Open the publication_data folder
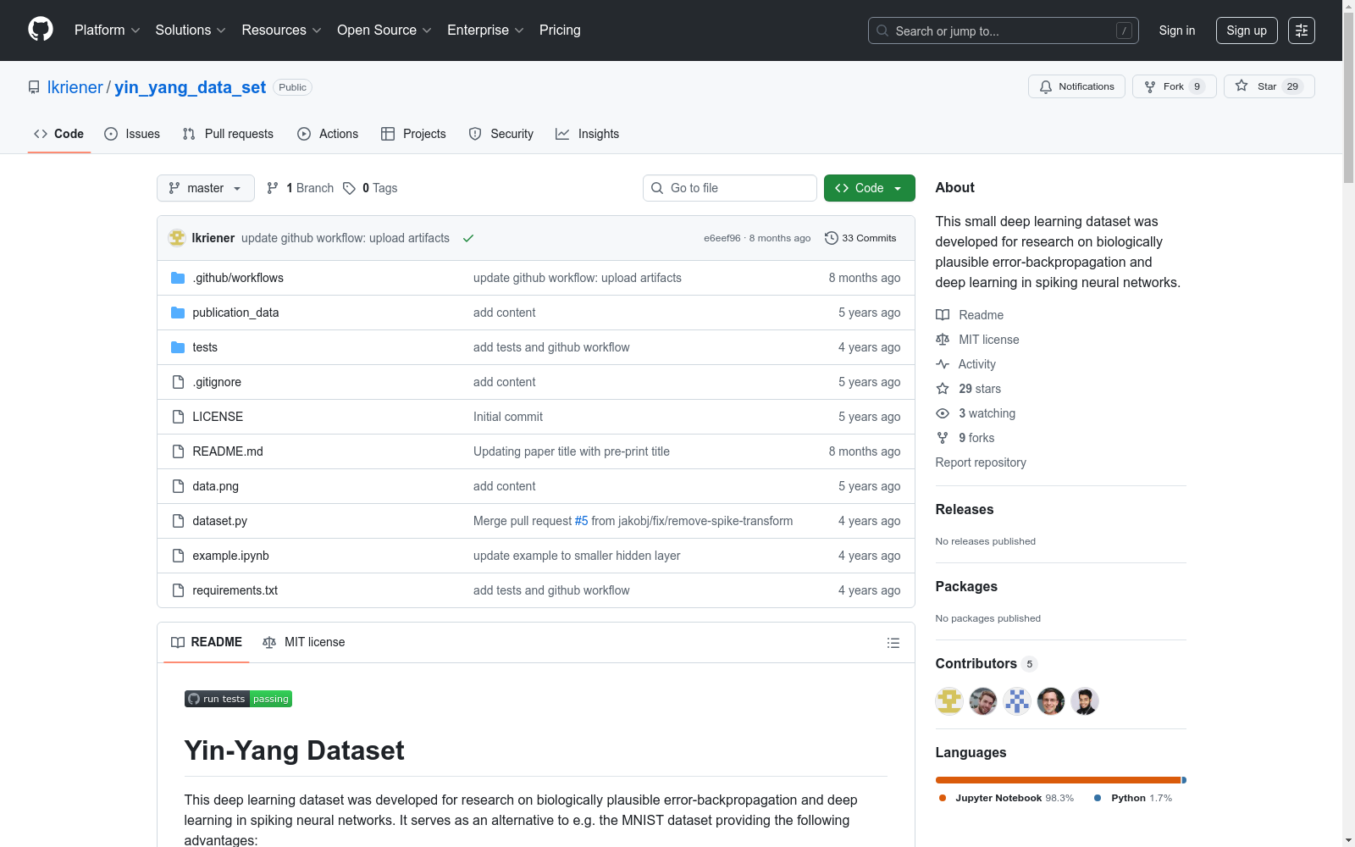 click(235, 313)
